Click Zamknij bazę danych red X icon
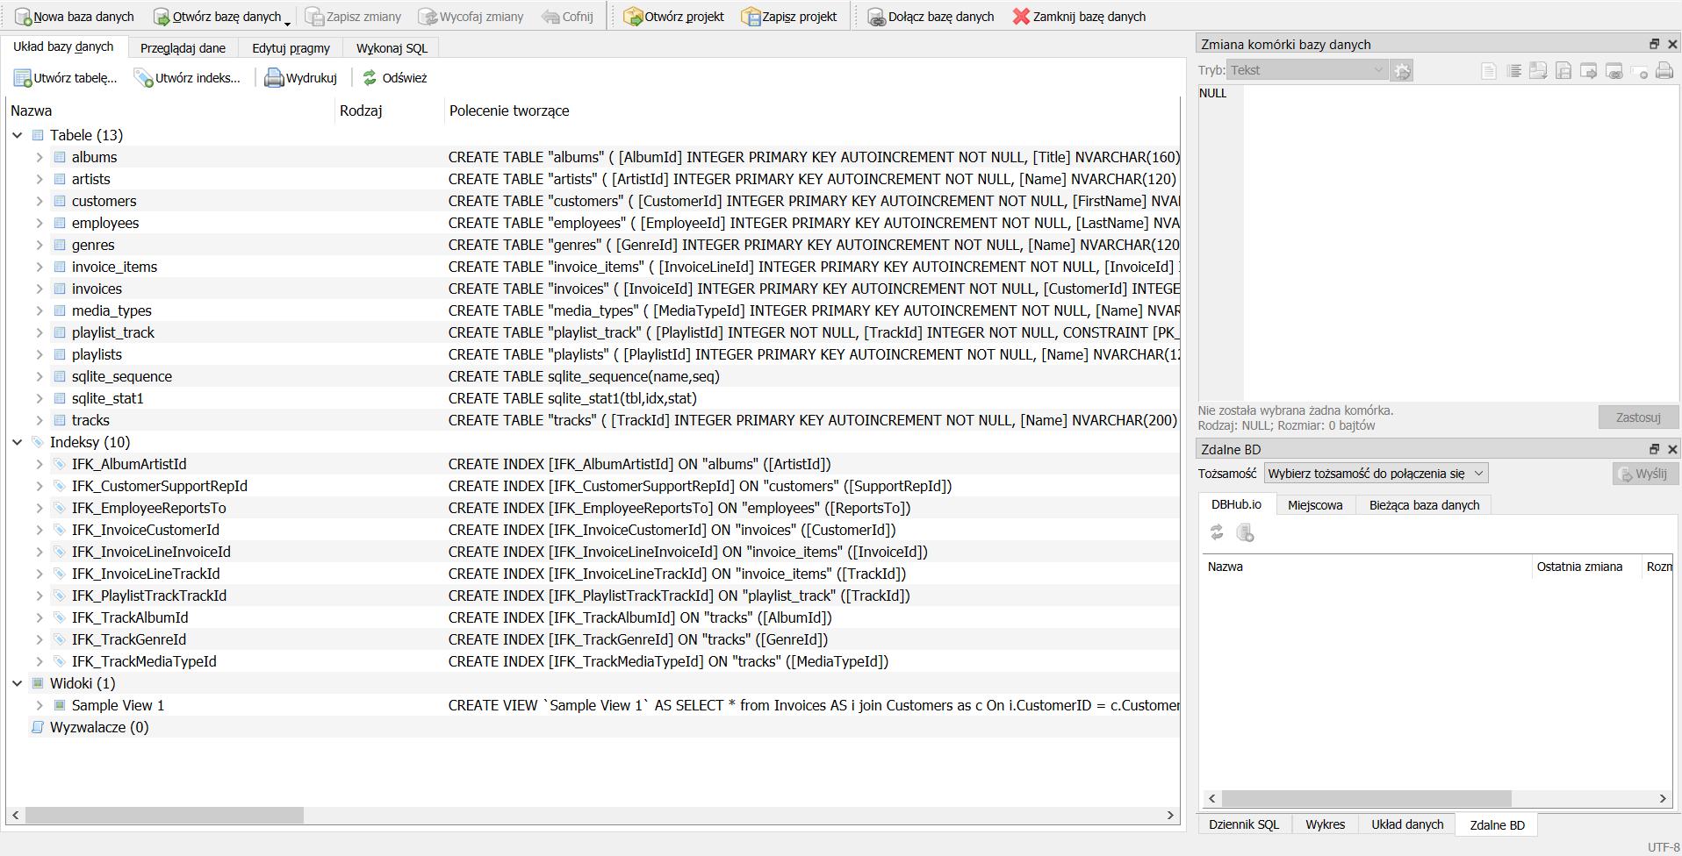This screenshot has width=1682, height=856. (1021, 17)
